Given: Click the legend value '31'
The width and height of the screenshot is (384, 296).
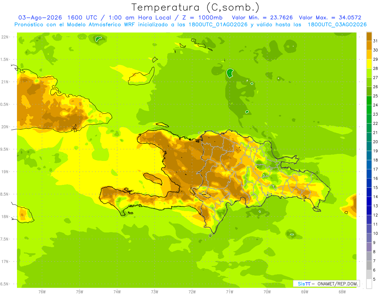Looking at the screenshot, I should click(376, 41).
